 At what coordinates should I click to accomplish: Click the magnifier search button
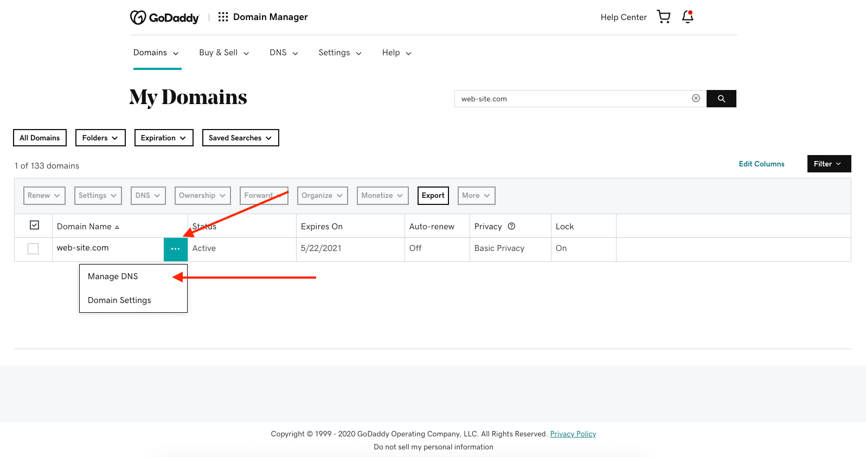coord(721,99)
